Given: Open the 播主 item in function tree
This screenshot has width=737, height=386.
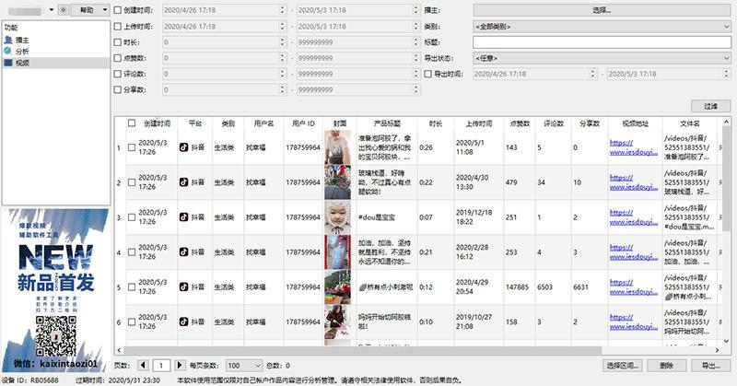Looking at the screenshot, I should [x=22, y=40].
